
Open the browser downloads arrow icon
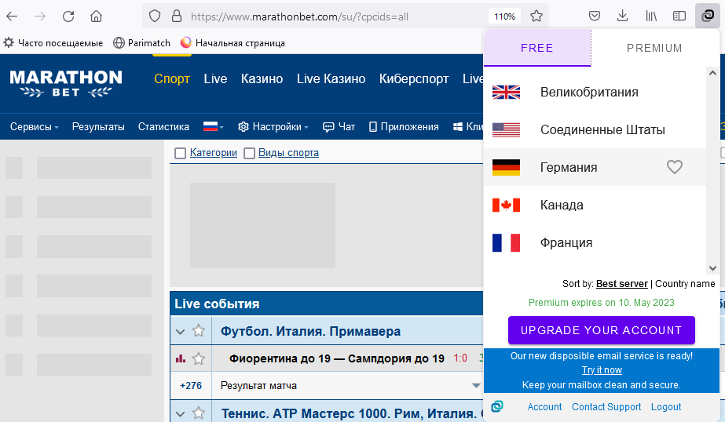click(x=622, y=16)
